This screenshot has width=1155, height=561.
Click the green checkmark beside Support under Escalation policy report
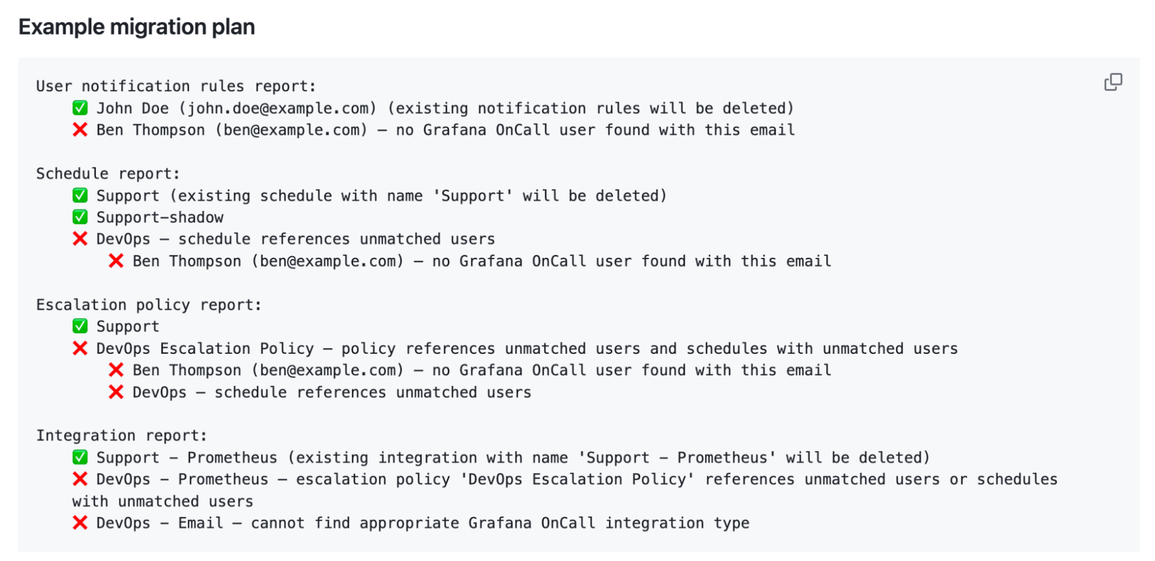pyautogui.click(x=80, y=326)
